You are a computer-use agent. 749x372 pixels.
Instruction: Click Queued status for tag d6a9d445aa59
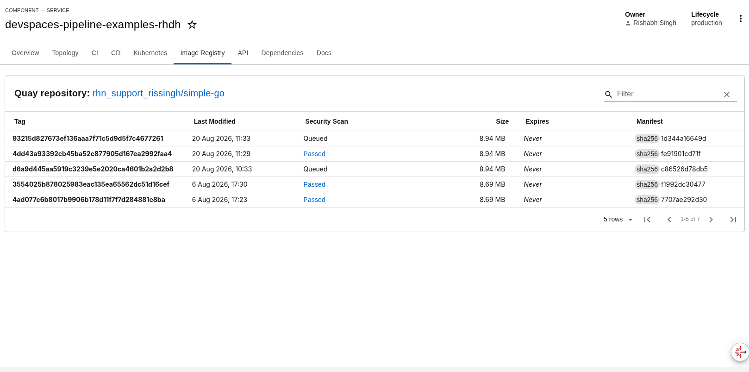pos(315,169)
